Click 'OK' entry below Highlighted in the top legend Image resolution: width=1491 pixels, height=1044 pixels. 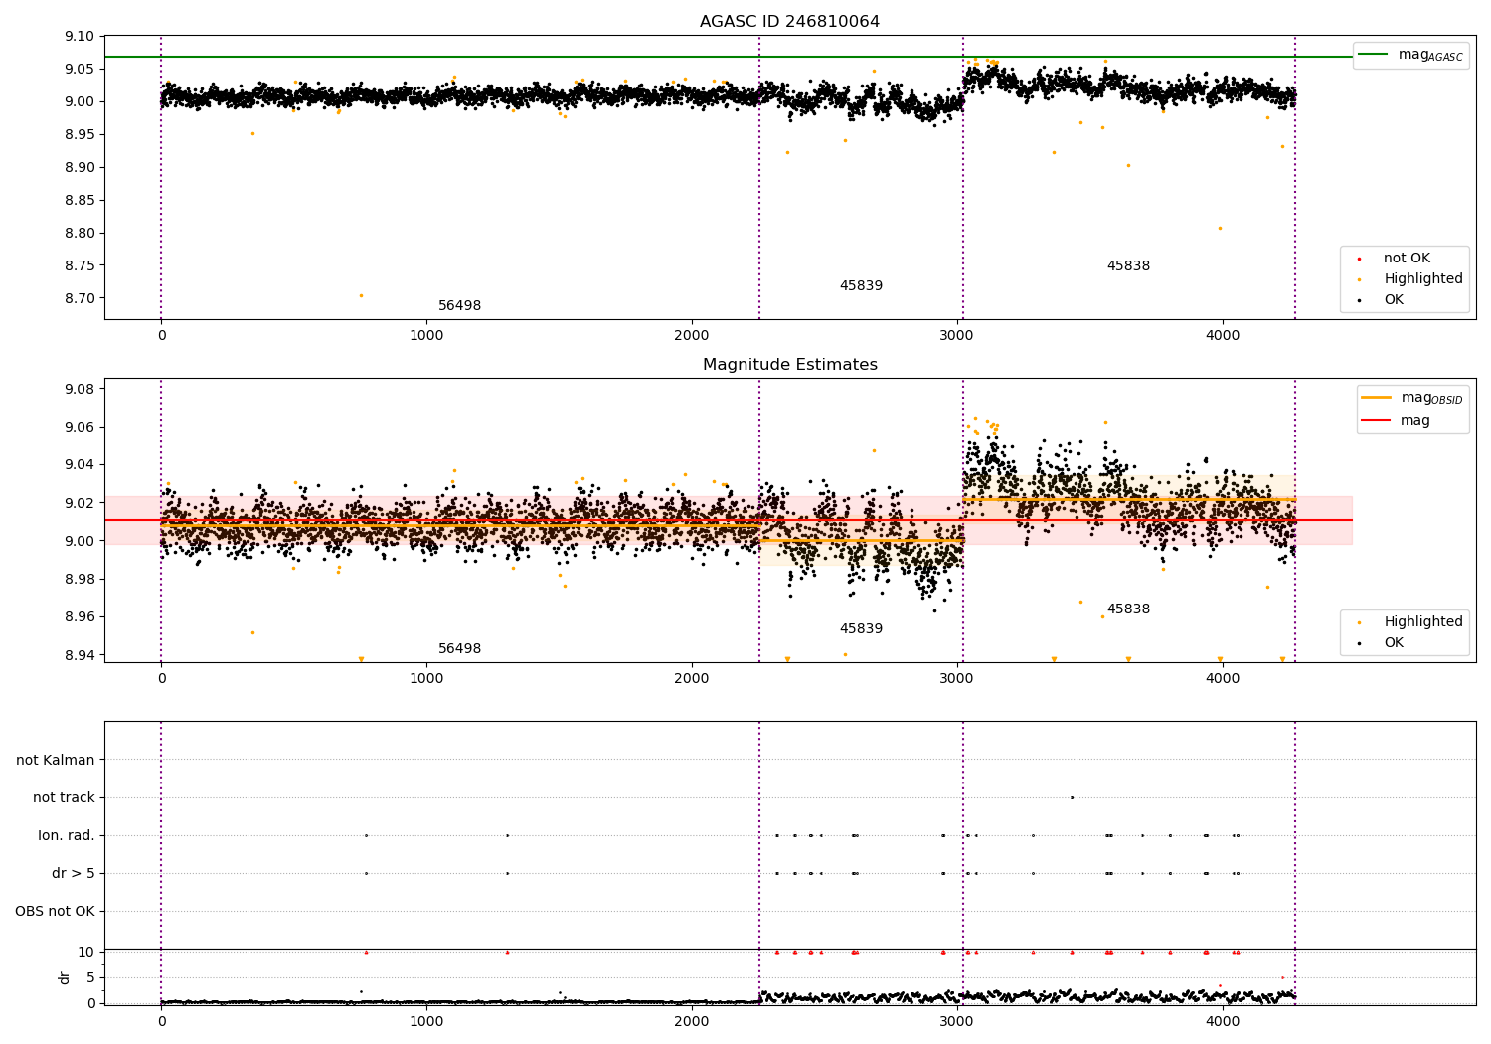(1394, 300)
